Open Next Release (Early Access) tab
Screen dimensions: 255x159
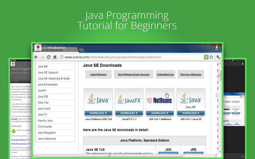coord(134,74)
